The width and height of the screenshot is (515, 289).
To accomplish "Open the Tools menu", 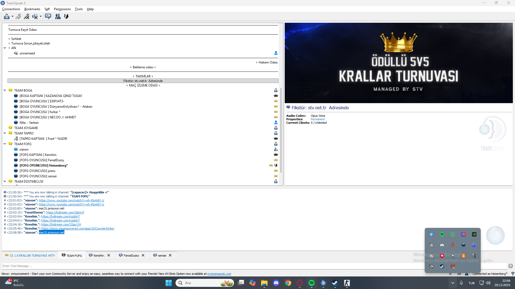I will tap(79, 9).
